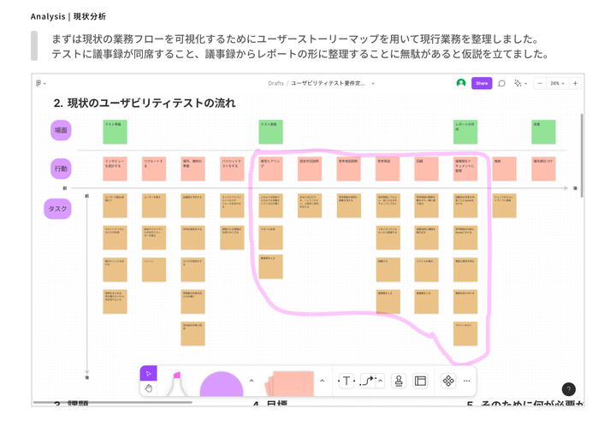Open the 26% zoom level dropdown
This screenshot has width=616, height=438.
[x=557, y=83]
